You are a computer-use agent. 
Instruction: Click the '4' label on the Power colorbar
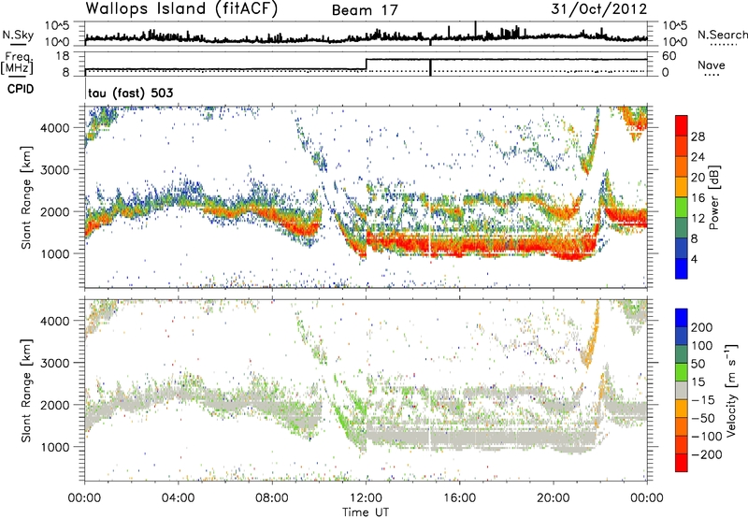tap(696, 259)
